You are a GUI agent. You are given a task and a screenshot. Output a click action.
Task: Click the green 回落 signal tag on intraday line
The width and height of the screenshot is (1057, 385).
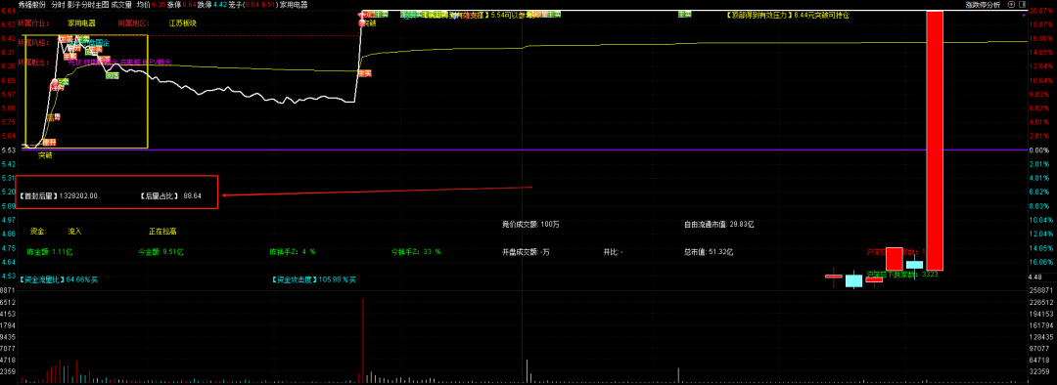tap(112, 75)
